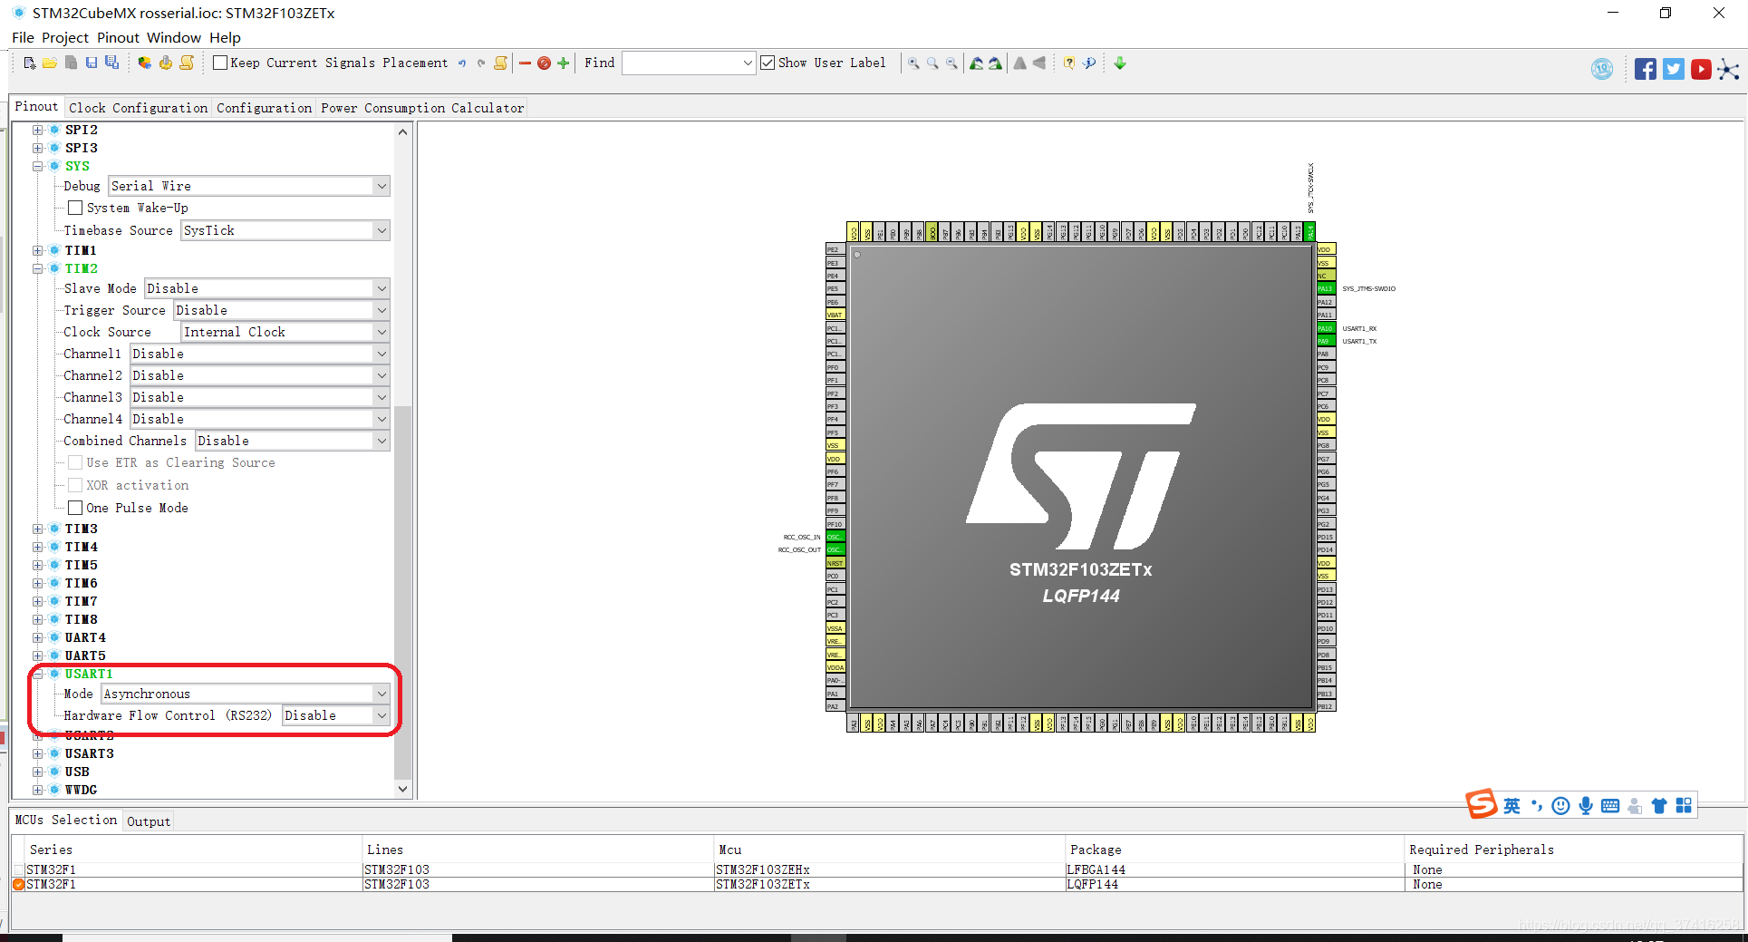Click the zoom out magnifier icon
The image size is (1748, 942).
(951, 63)
